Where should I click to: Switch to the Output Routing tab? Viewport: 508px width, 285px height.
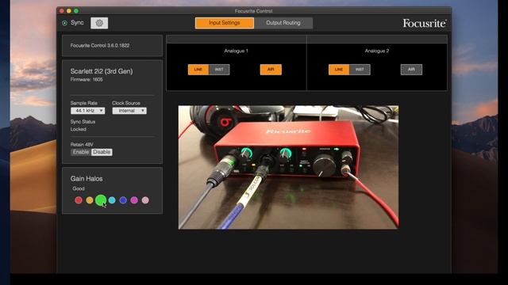click(x=283, y=23)
